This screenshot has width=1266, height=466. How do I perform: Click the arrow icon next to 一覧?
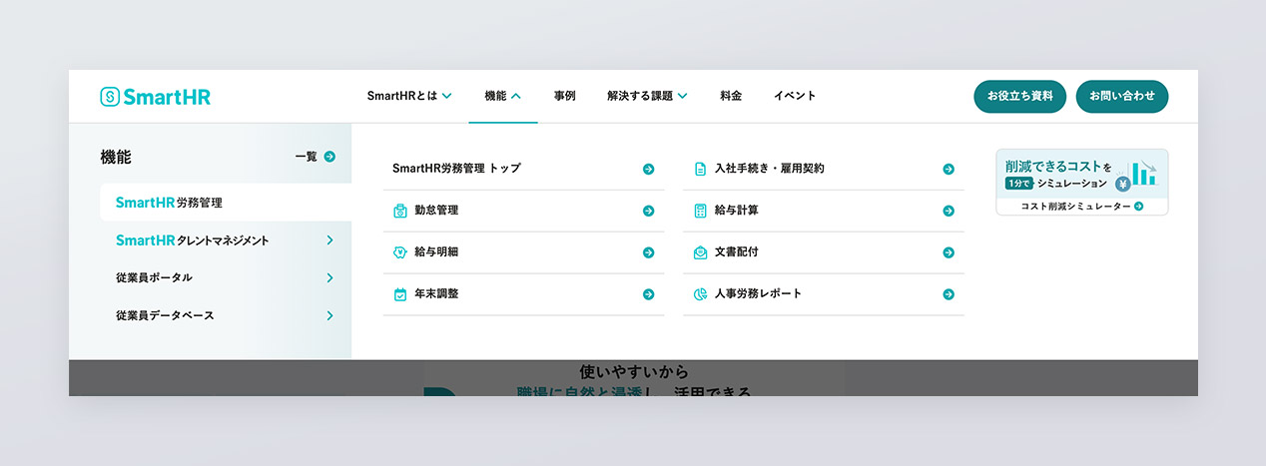click(x=329, y=157)
